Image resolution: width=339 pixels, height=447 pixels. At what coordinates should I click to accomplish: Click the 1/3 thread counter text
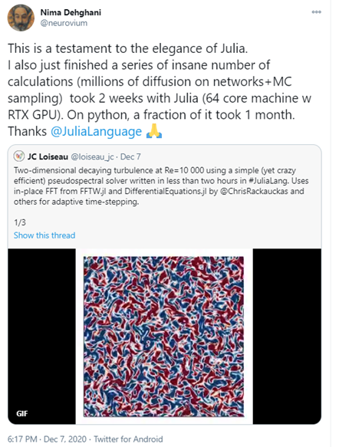click(x=20, y=222)
